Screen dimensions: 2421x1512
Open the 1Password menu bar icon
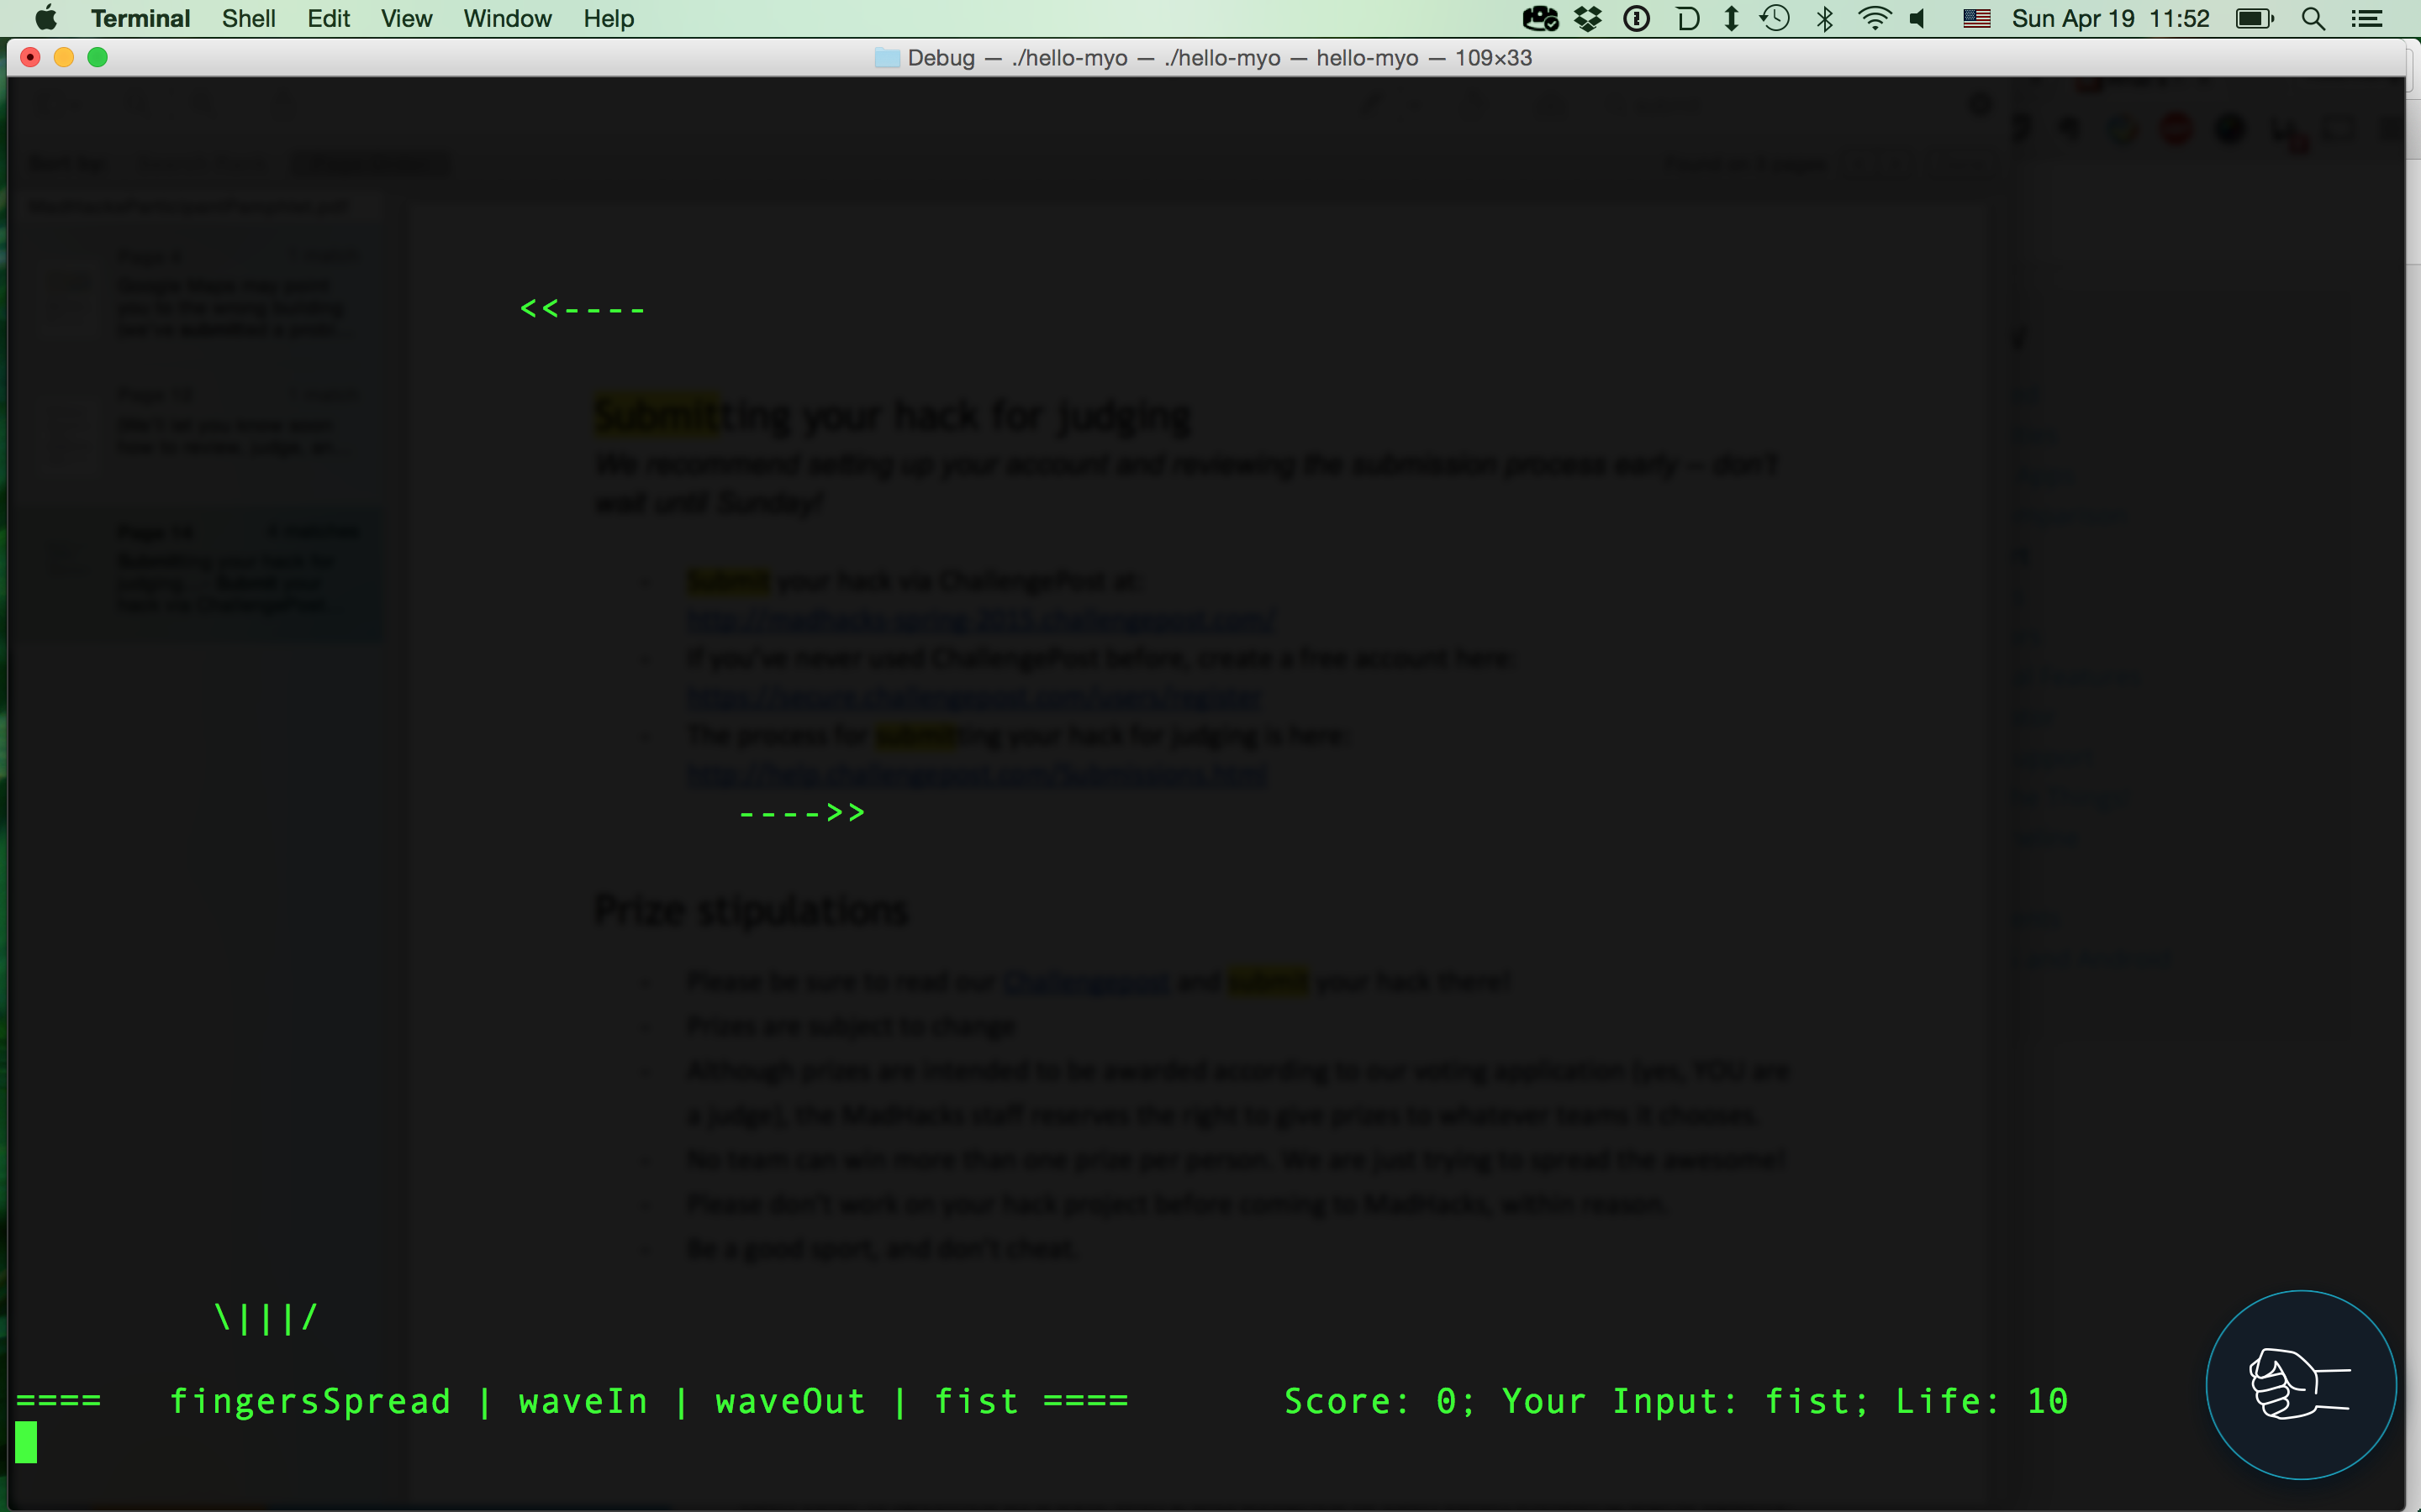(x=1637, y=19)
